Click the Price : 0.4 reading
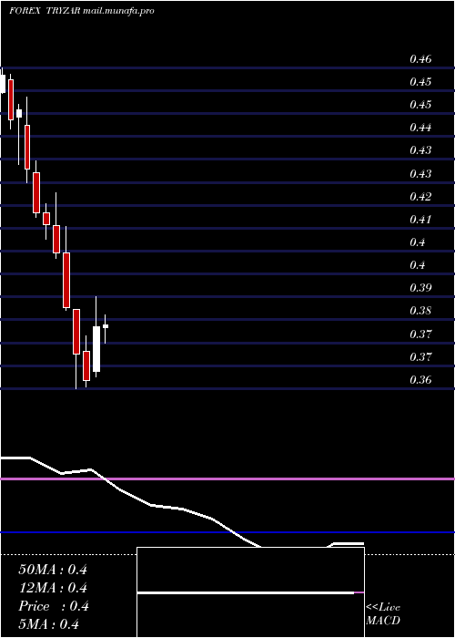 (54, 606)
